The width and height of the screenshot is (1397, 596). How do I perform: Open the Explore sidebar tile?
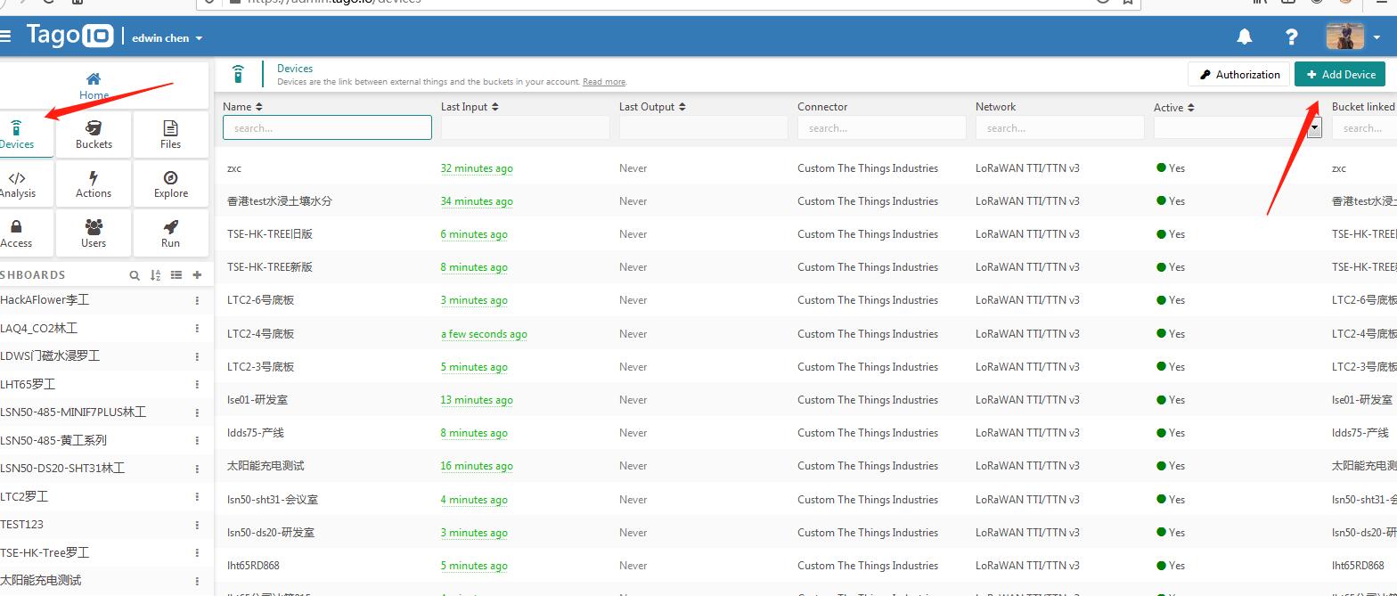pos(170,184)
